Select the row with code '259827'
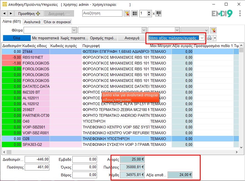 120,110
